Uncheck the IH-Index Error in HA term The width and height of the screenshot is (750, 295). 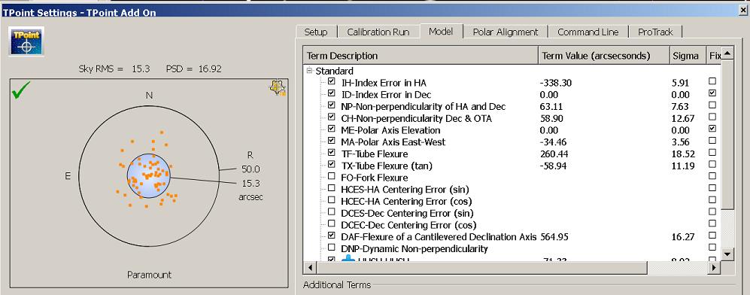click(332, 82)
